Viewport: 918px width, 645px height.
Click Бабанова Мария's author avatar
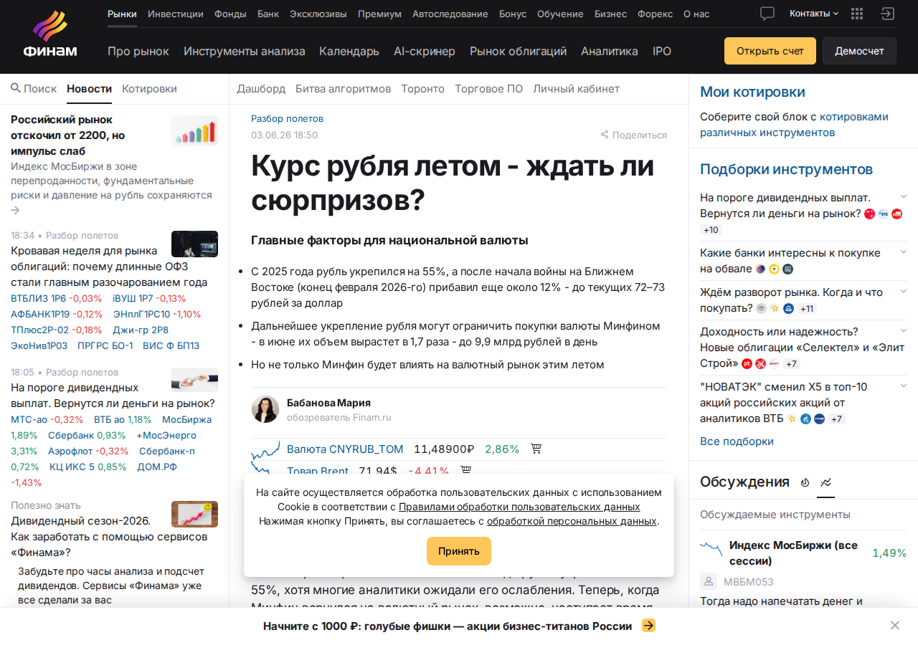[265, 409]
